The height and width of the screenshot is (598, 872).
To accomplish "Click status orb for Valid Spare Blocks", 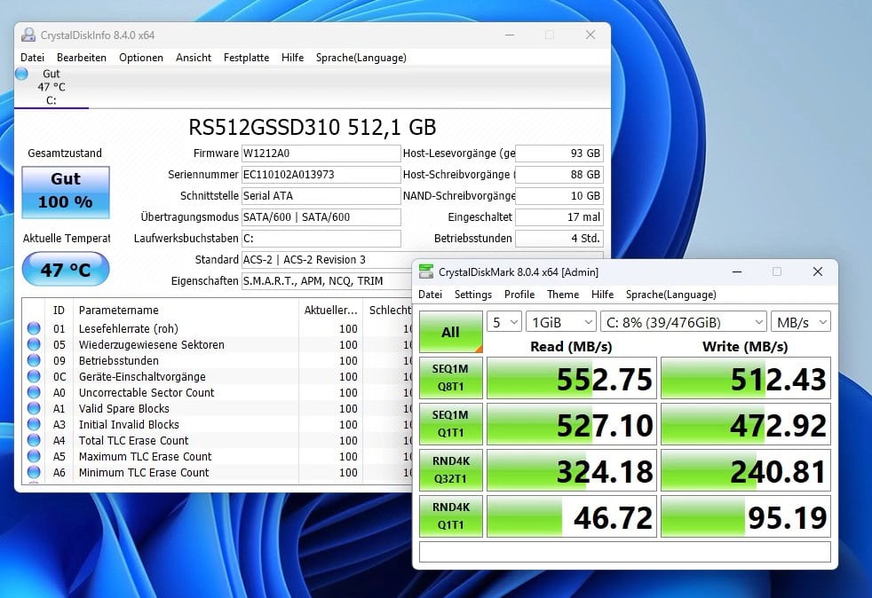I will [34, 408].
